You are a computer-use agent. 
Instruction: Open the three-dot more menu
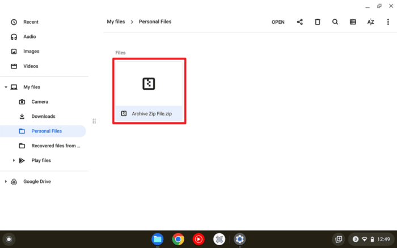(388, 22)
